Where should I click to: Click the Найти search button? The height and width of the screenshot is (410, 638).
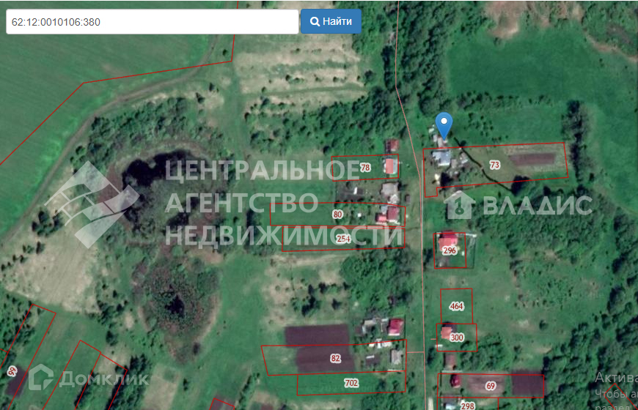[331, 21]
